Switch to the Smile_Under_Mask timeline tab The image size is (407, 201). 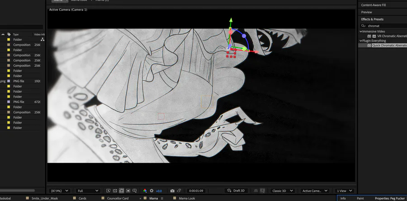(x=45, y=198)
